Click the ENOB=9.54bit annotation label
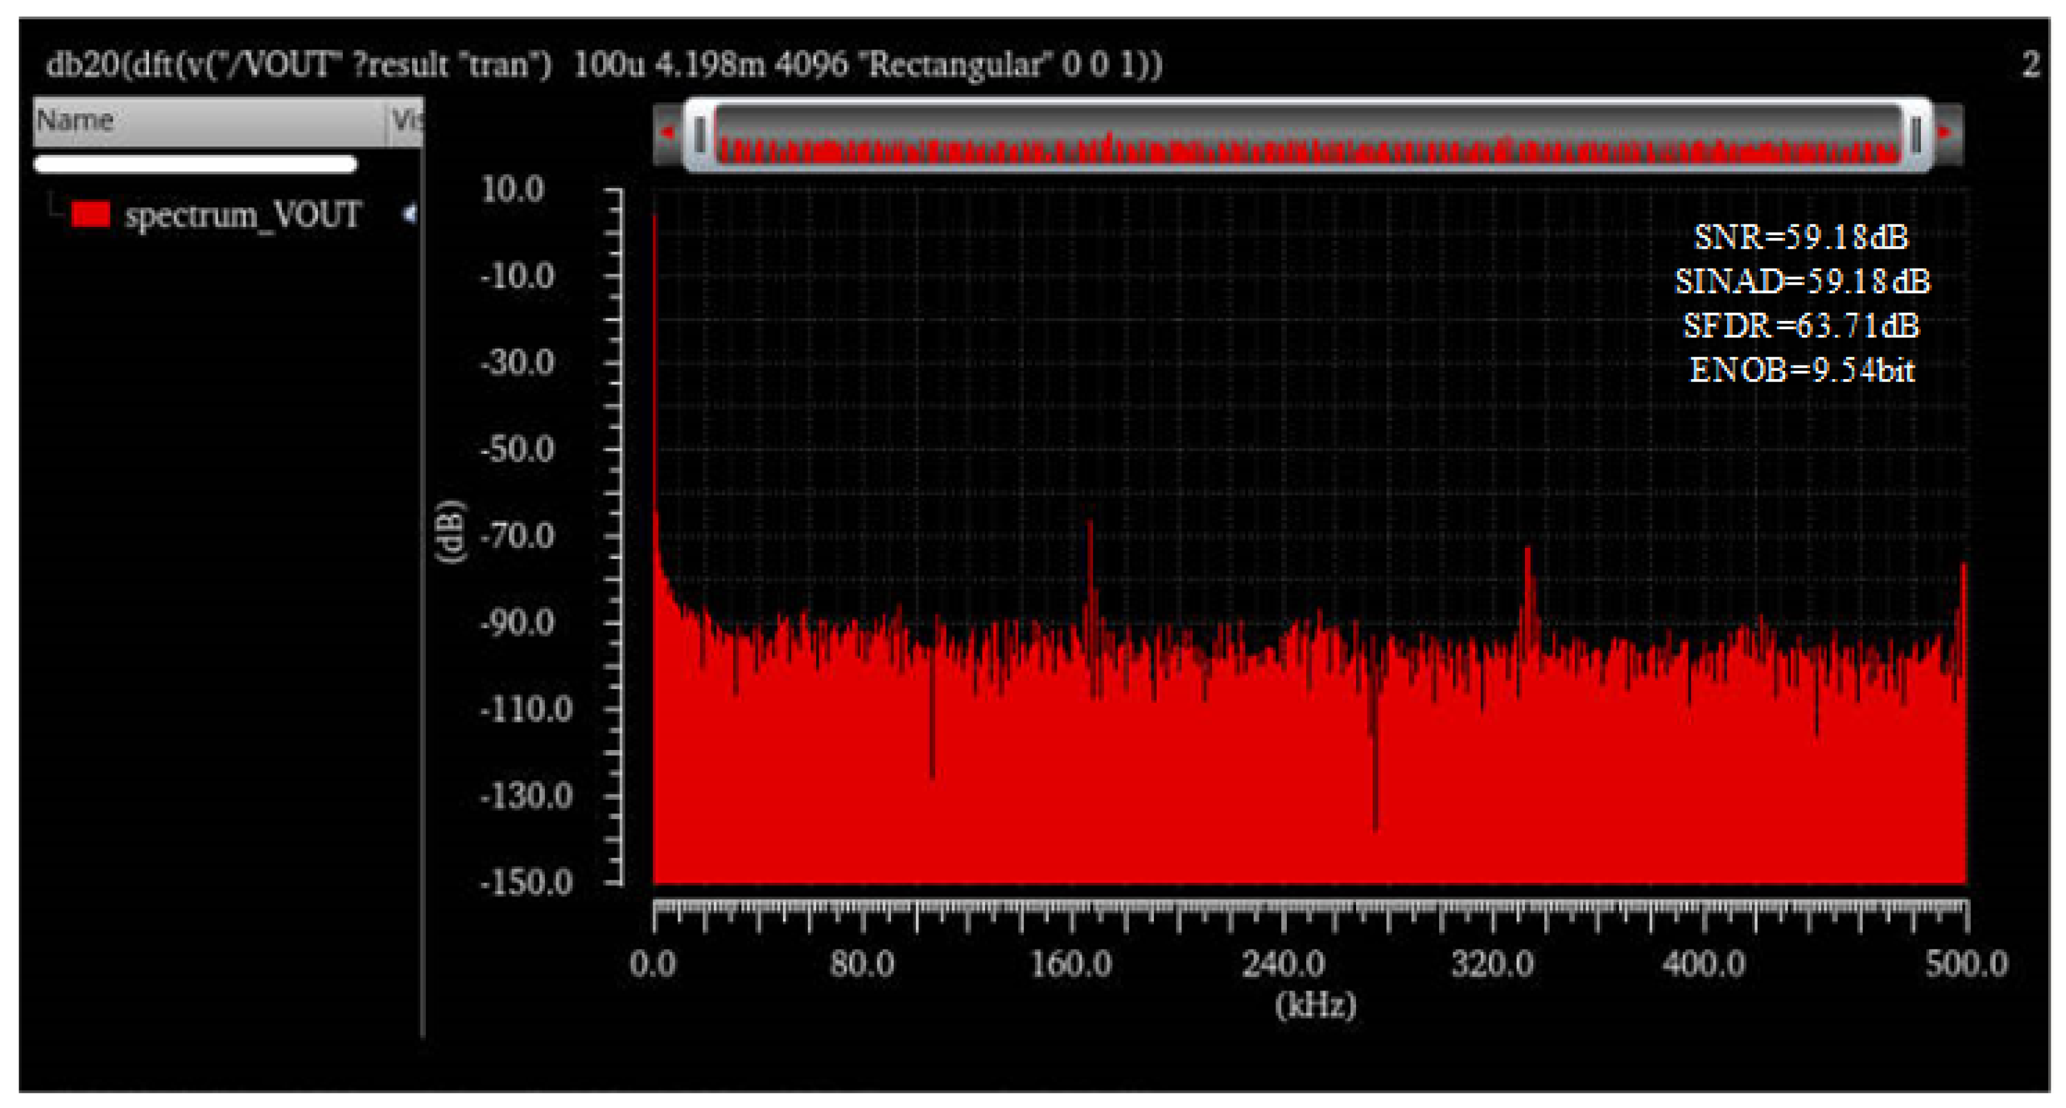The image size is (2066, 1108). [1801, 370]
